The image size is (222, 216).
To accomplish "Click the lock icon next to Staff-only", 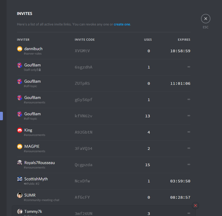I will (39, 70).
